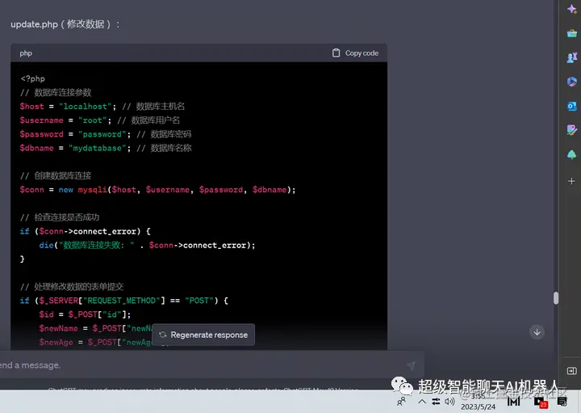Open the People icon in taskbar tray
Viewport: 581px width, 413px height.
tap(401, 402)
